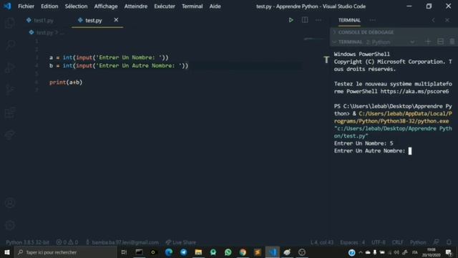Screen dimensions: 458x258
Task: Open the Atteindre menu
Action: [136, 6]
